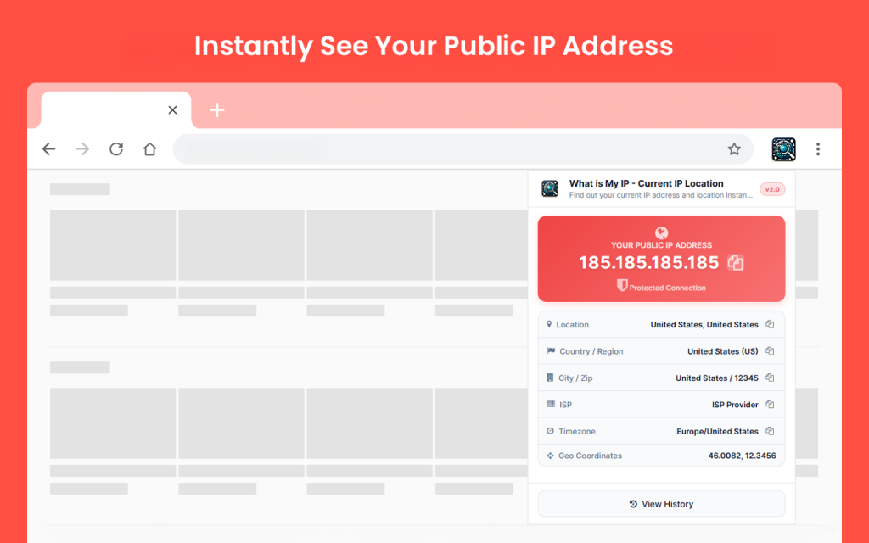
Task: Go to the browser home page
Action: tap(149, 149)
